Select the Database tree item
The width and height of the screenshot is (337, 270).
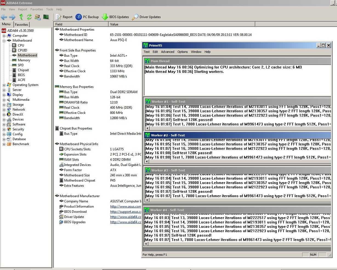[x=19, y=139]
